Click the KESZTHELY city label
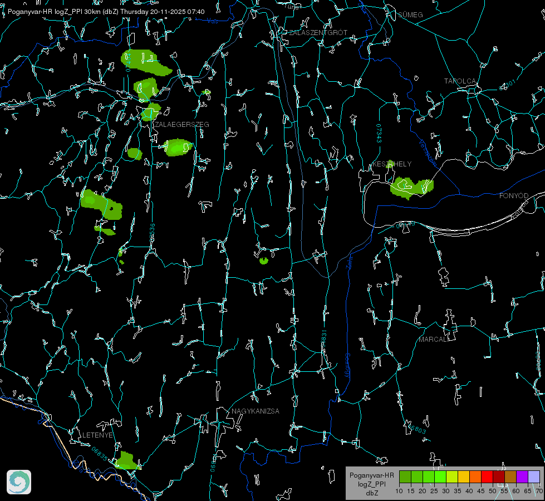Viewport: 545px width, 501px height. click(x=392, y=164)
